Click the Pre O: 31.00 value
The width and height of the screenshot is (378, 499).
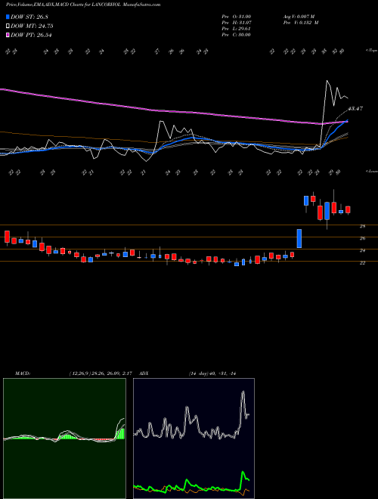pos(237,16)
